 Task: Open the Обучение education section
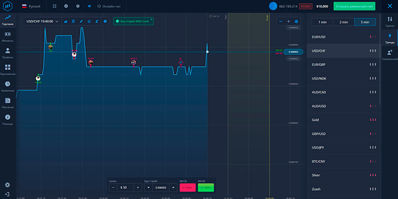(x=8, y=103)
